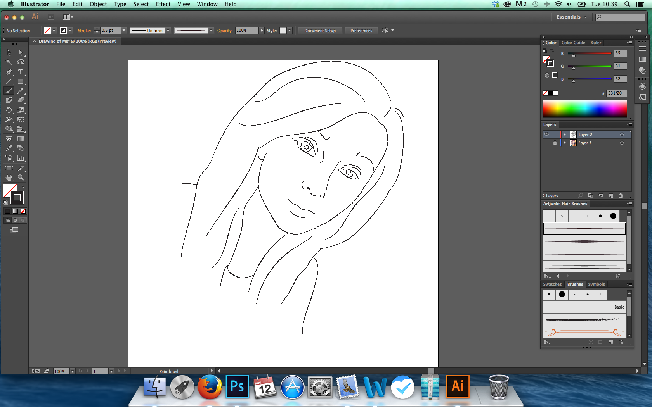Click the Opacity label link
The image size is (652, 407).
[x=225, y=31]
